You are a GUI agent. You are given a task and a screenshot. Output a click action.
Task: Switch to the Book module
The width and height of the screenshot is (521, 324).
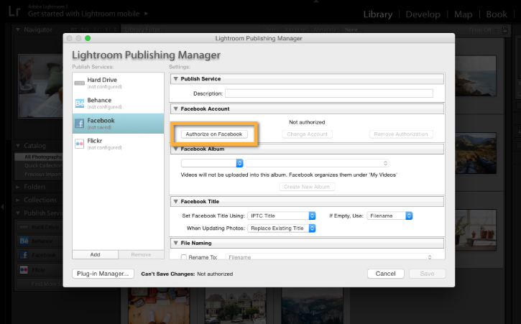click(x=497, y=14)
